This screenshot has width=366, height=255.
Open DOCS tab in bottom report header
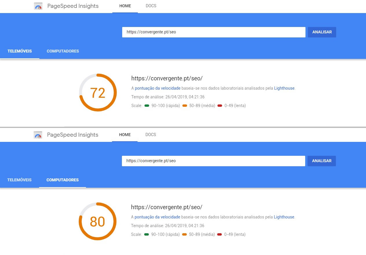point(151,135)
